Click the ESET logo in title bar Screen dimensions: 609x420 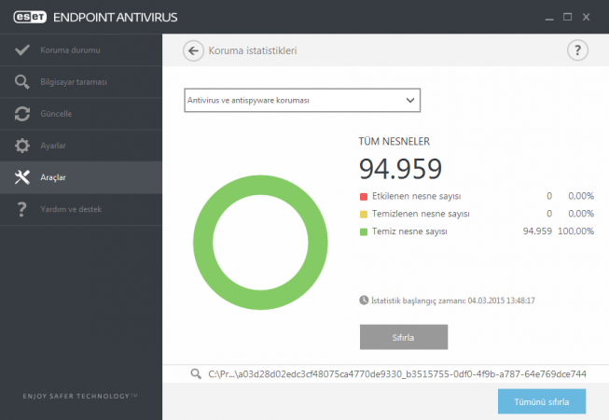[30, 17]
